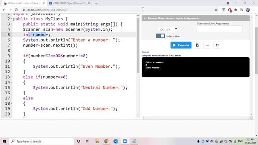Go back in browser history
The image size is (258, 145).
4,10
